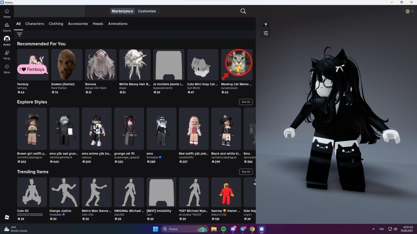Open avatar preview settings sliders icon

coord(266,33)
